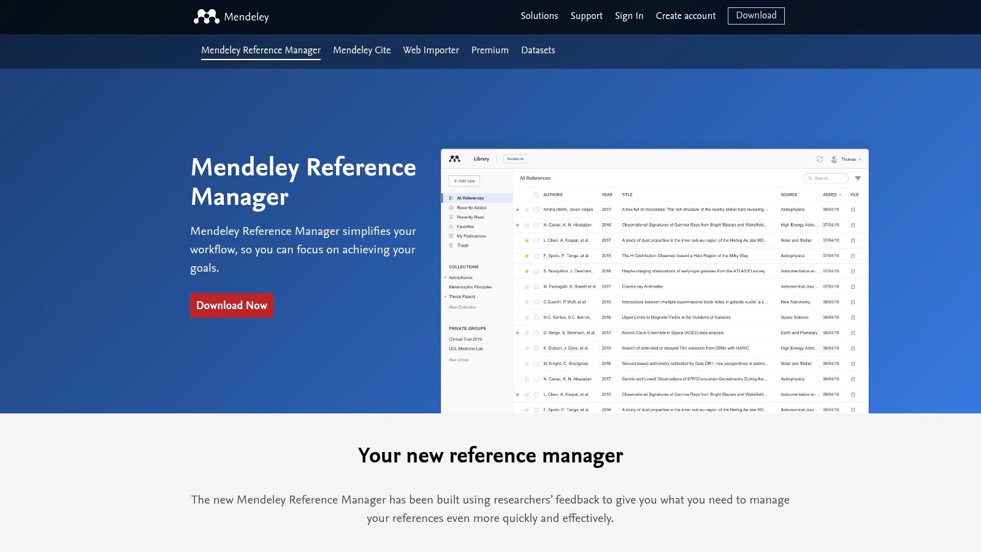Open the Recently Read bookmark icon
This screenshot has height=552, width=981.
451,217
